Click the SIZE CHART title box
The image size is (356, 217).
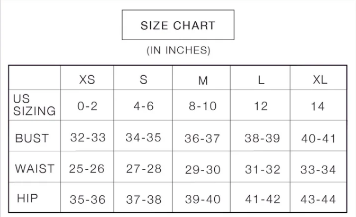178,25
